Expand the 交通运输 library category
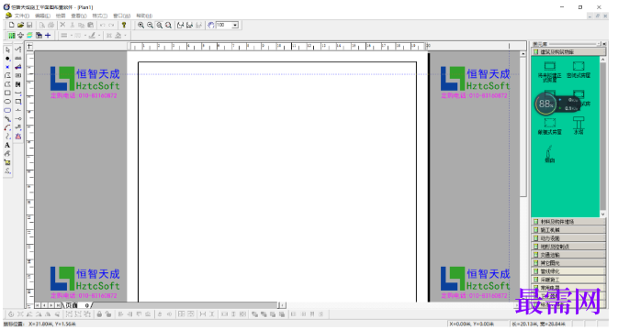The image size is (618, 330). 568,255
